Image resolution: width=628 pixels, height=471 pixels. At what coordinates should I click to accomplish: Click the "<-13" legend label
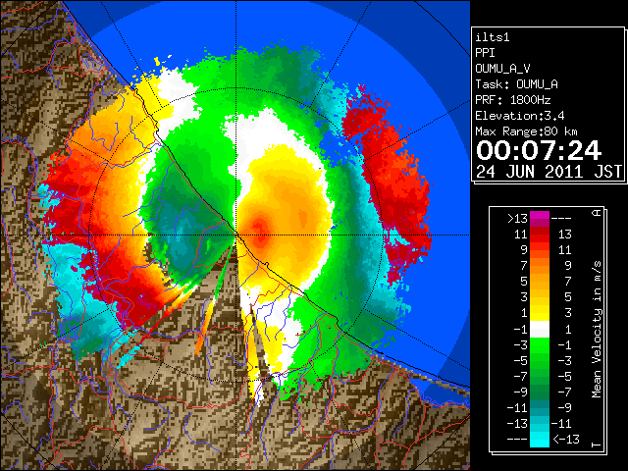(566, 440)
